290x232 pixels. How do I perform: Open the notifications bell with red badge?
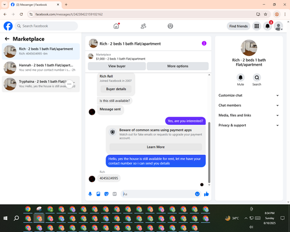coord(267,26)
